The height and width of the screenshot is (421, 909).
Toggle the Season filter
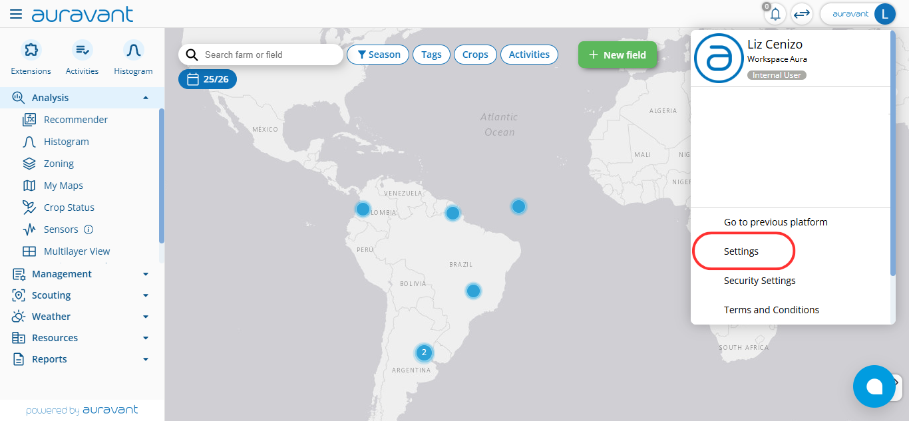[378, 55]
